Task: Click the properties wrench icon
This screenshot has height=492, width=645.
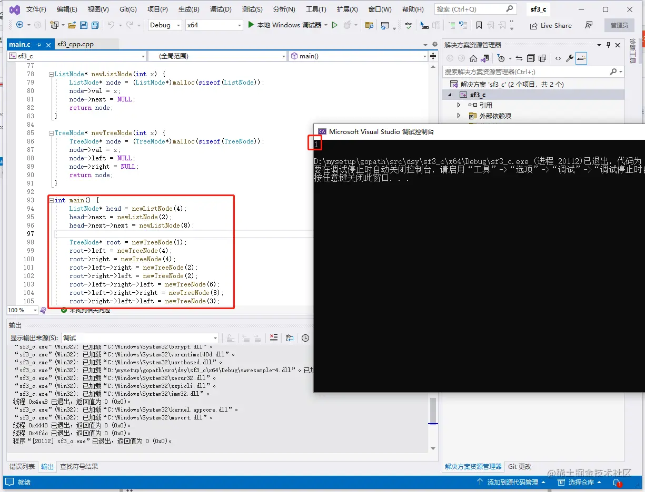Action: point(570,58)
